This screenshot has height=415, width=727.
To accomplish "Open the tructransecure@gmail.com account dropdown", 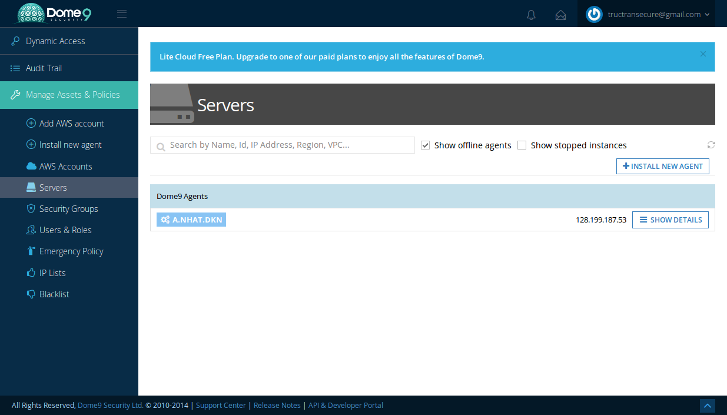I will tap(658, 15).
